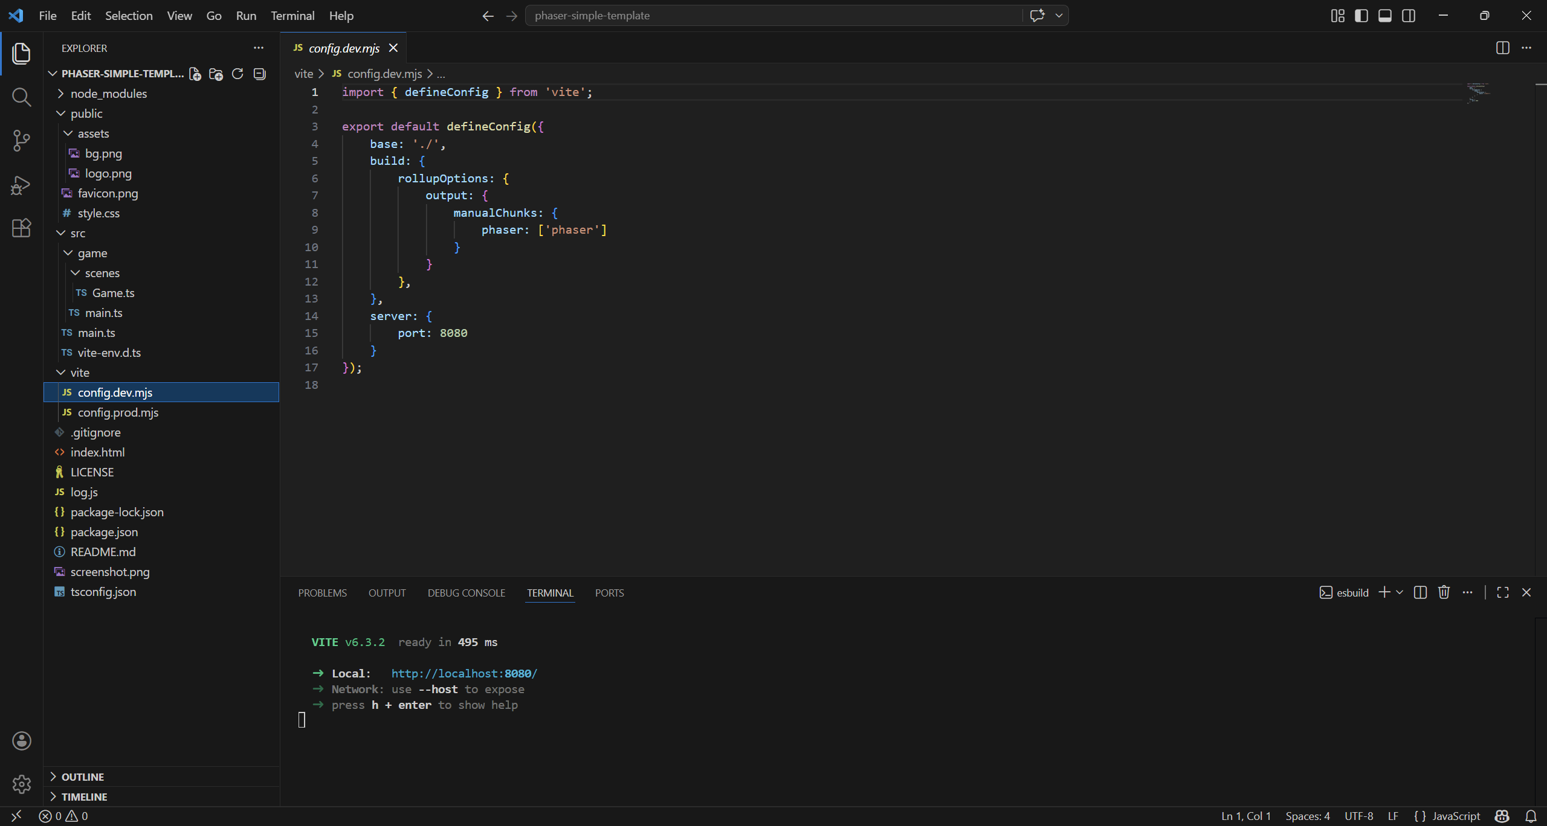The width and height of the screenshot is (1547, 826).
Task: Open the Terminal menu
Action: [292, 16]
